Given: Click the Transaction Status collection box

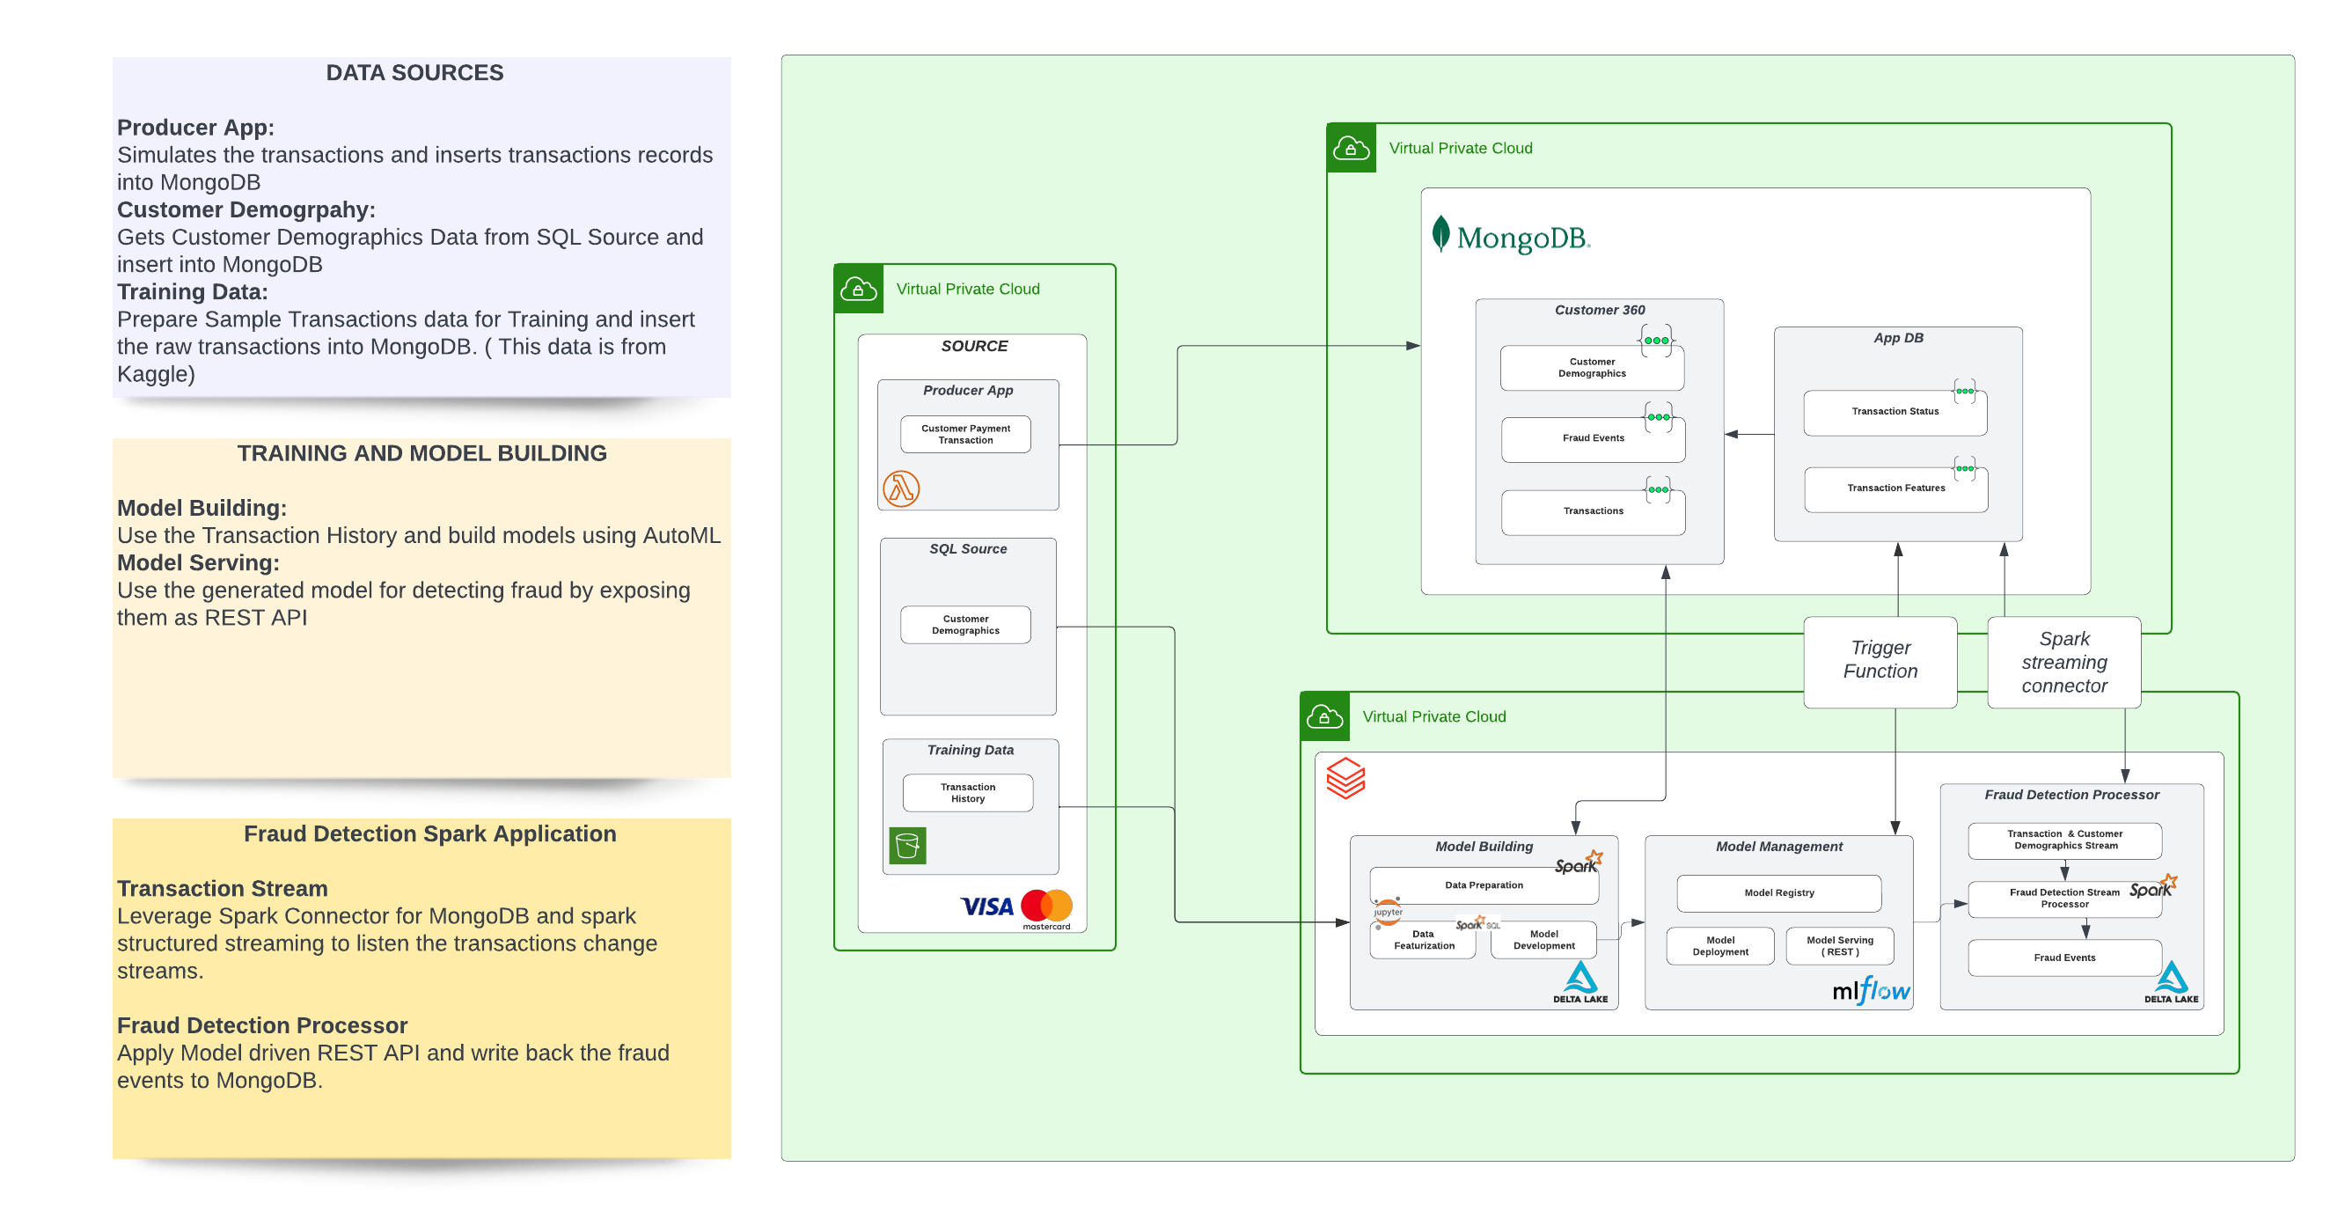Looking at the screenshot, I should click(1895, 412).
